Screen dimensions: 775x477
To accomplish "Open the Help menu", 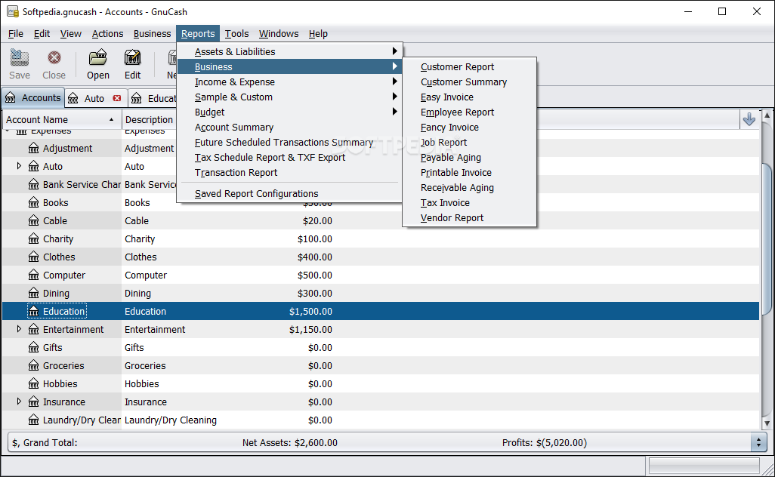I will click(318, 33).
